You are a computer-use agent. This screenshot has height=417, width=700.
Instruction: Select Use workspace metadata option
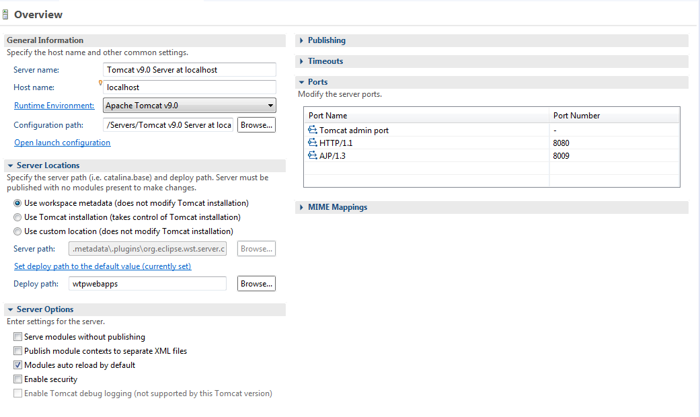pyautogui.click(x=17, y=203)
